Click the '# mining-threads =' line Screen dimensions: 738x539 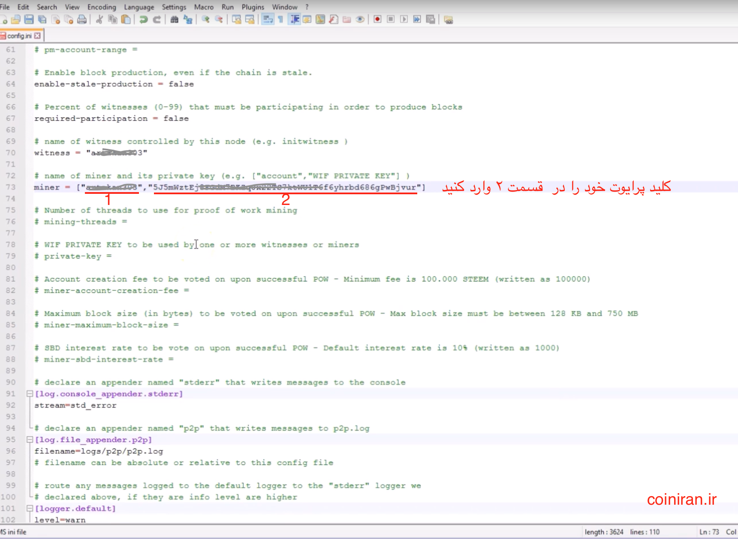81,222
